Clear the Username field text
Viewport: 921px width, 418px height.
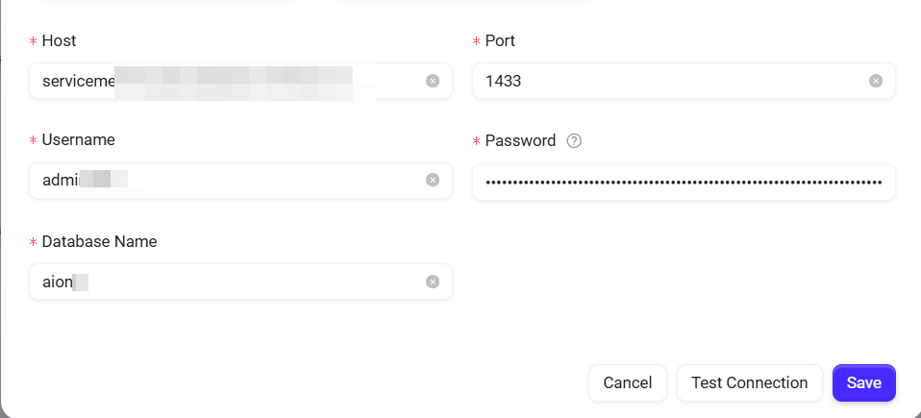[x=433, y=180]
